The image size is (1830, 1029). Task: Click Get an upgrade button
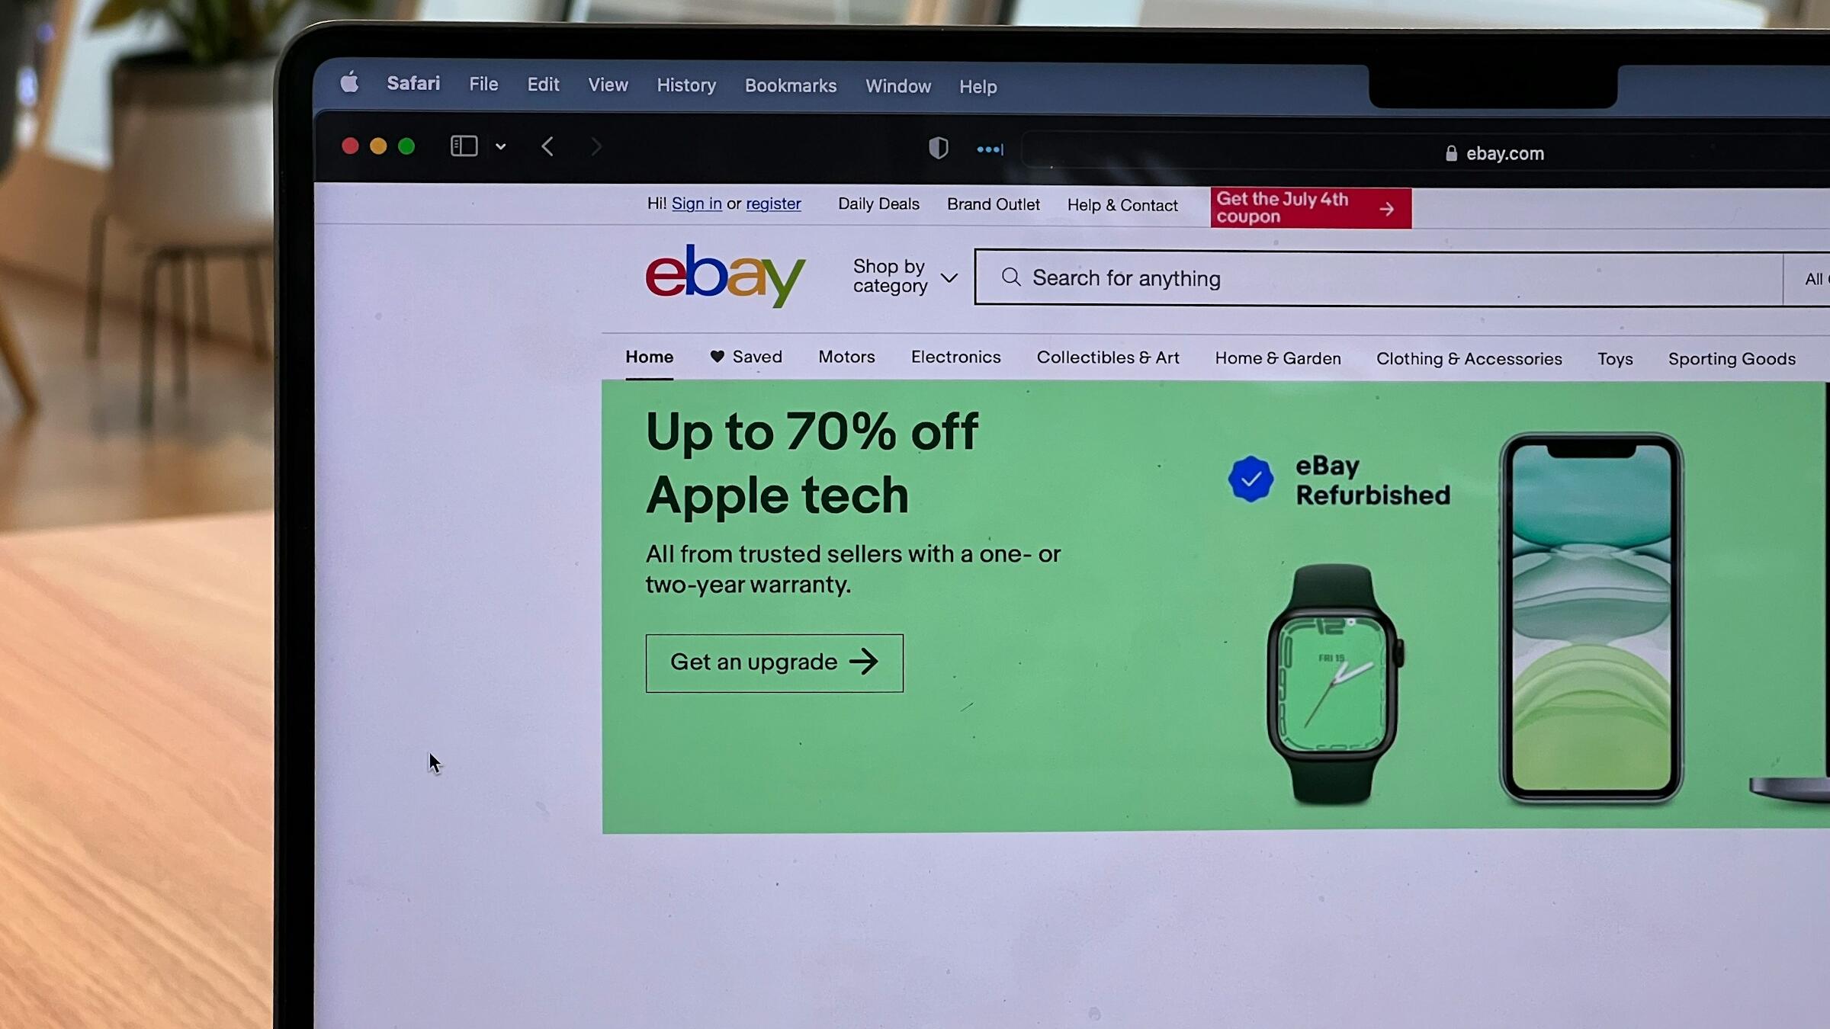774,663
